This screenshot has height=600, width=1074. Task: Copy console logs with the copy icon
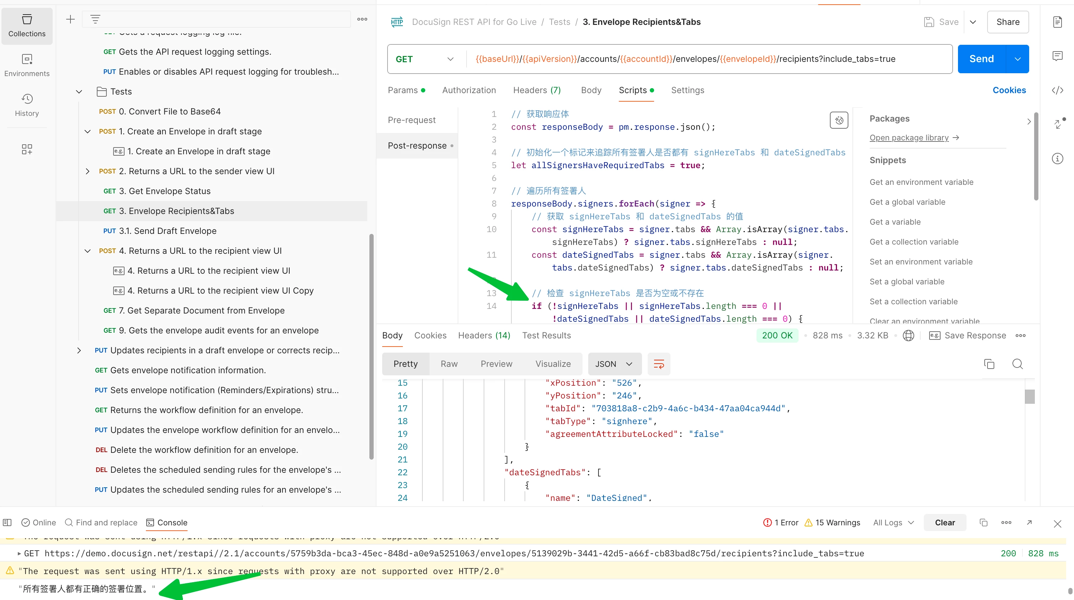983,523
